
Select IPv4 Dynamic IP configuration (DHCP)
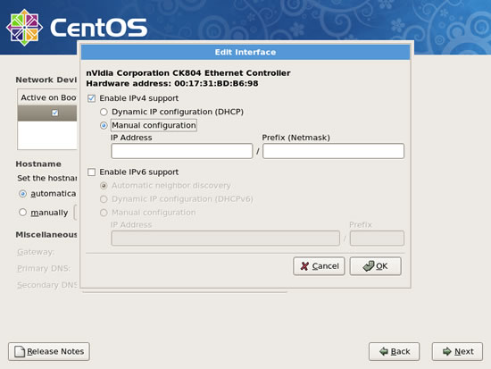point(104,112)
